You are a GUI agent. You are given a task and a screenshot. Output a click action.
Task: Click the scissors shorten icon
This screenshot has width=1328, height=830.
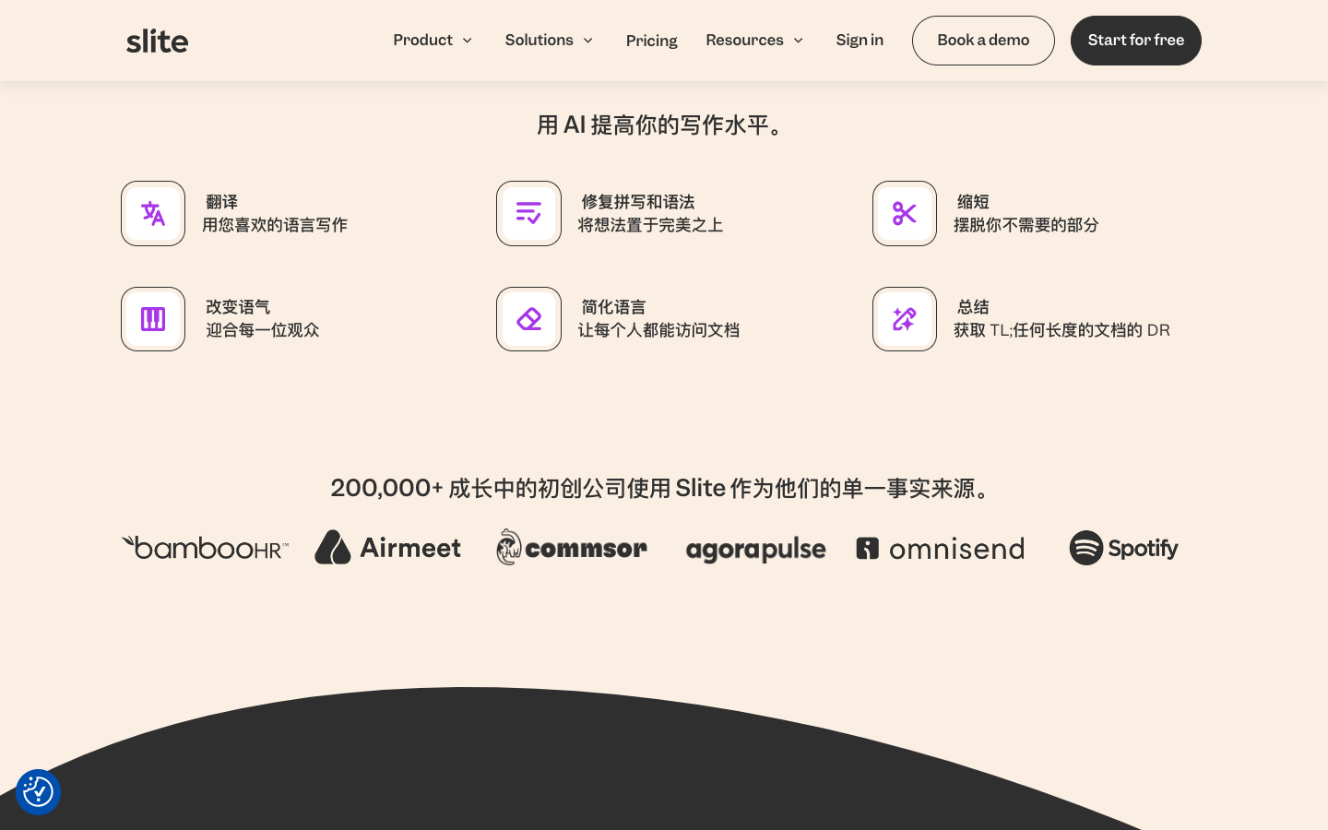click(x=904, y=214)
